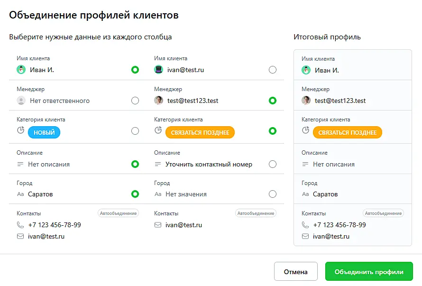Click the Aa icon beside Саратов in left column
Image resolution: width=422 pixels, height=286 pixels.
(20, 194)
